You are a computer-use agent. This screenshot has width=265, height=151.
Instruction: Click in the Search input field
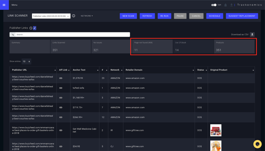point(72,34)
